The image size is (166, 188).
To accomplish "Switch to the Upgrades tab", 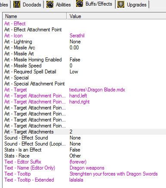I will point(132,5).
